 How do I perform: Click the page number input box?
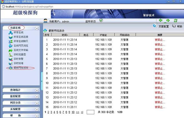[90, 112]
